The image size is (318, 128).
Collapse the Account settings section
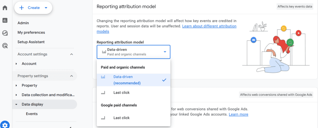pyautogui.click(x=71, y=54)
